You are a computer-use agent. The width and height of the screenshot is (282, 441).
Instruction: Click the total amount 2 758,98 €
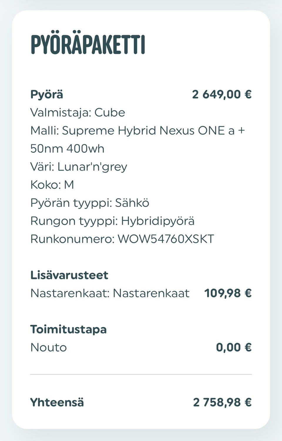tap(222, 402)
